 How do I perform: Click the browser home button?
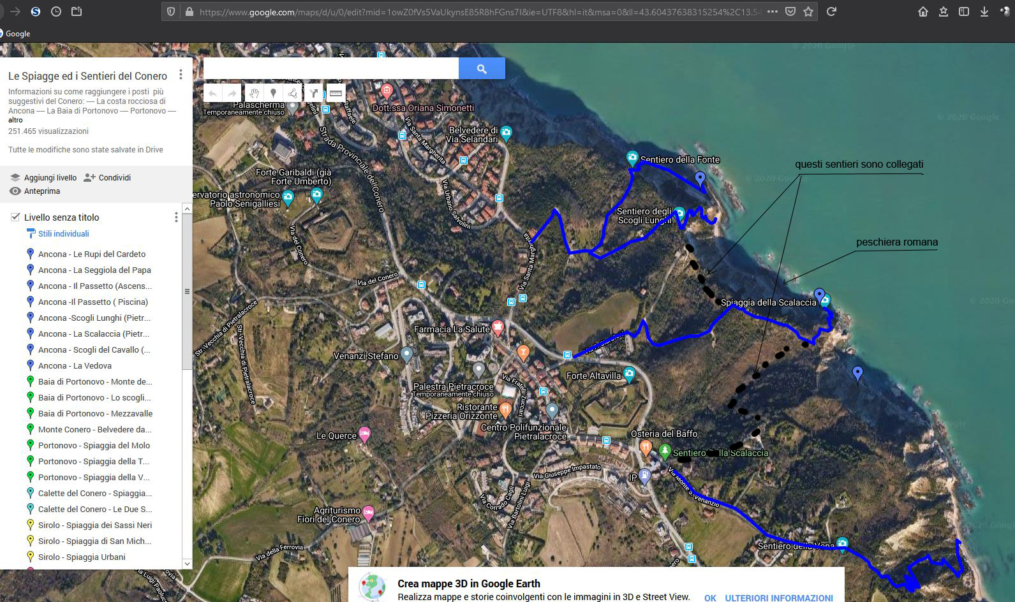923,11
